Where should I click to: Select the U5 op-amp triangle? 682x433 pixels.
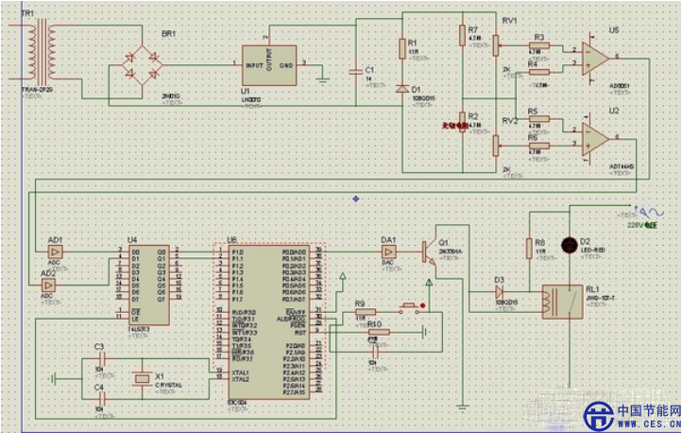click(x=595, y=59)
